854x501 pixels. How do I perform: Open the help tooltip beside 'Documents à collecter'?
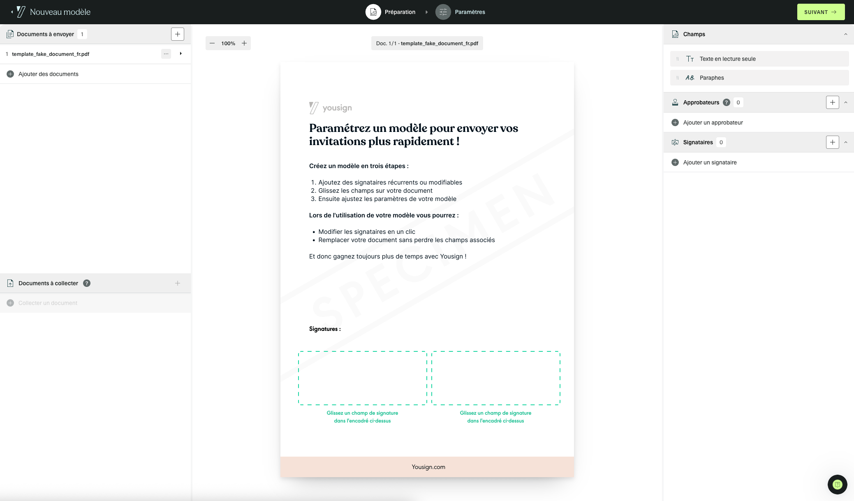[87, 283]
